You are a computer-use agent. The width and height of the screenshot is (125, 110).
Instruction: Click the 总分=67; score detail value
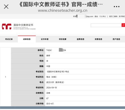click(x=50, y=104)
